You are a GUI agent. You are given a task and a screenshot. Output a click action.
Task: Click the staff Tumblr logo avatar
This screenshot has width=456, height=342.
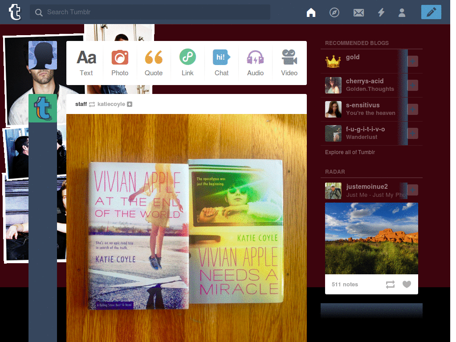pos(43,108)
